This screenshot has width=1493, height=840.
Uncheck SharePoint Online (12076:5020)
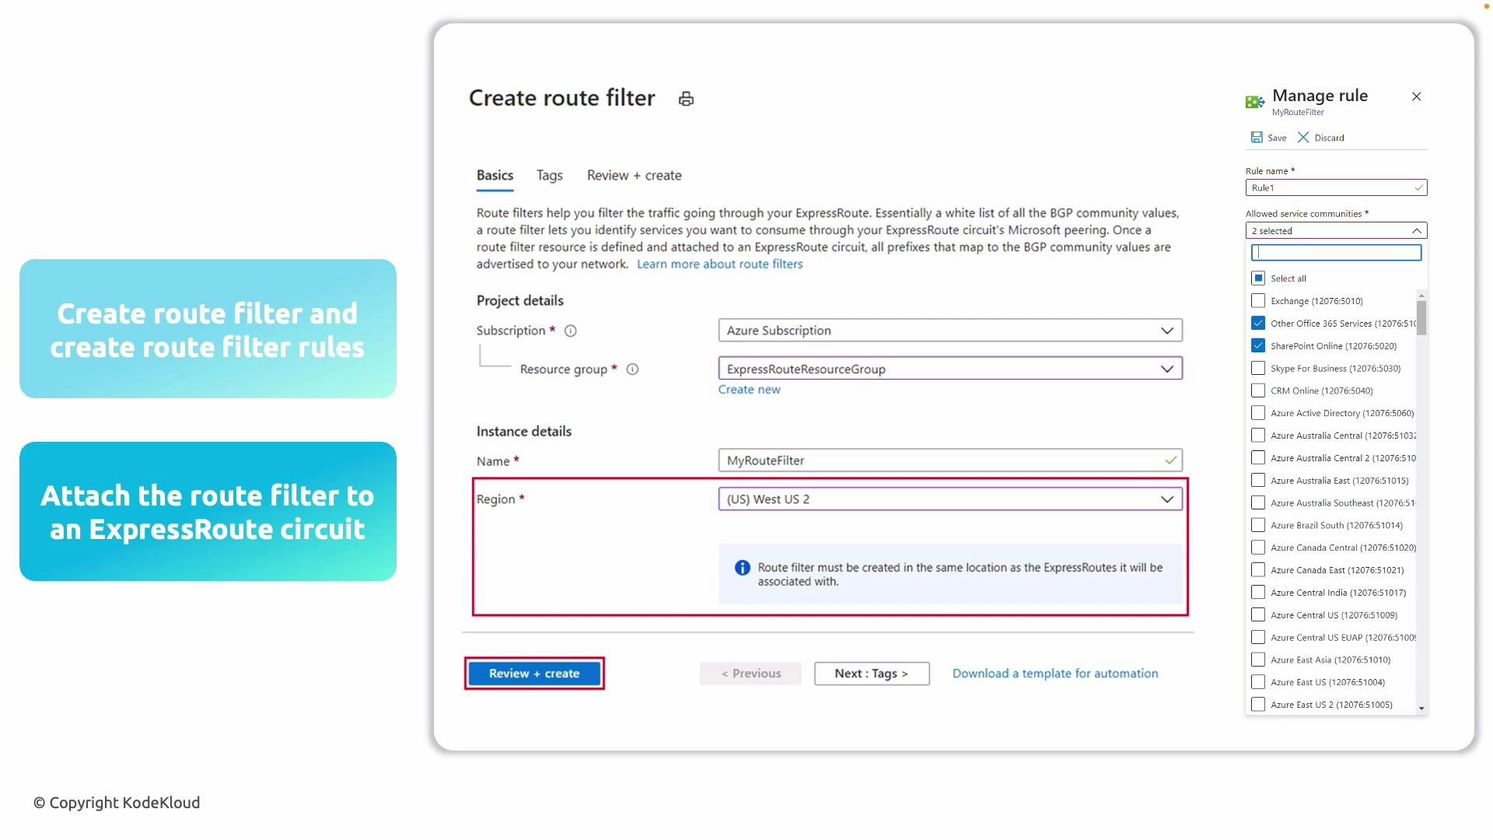(x=1257, y=345)
